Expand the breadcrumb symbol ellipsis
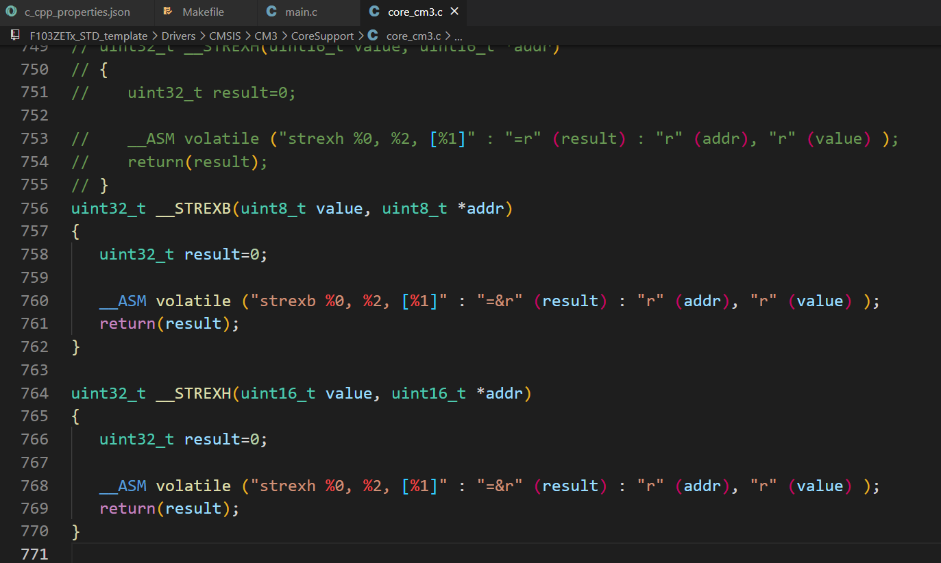The image size is (941, 563). coord(459,36)
